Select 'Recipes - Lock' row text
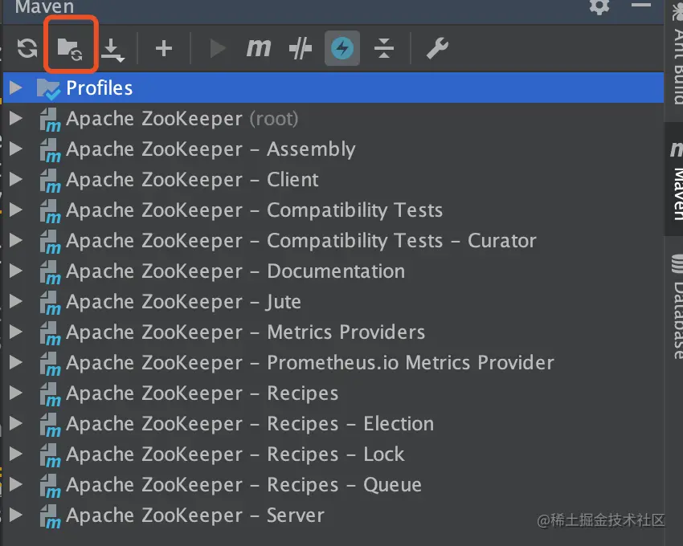Image resolution: width=683 pixels, height=546 pixels. pos(235,454)
